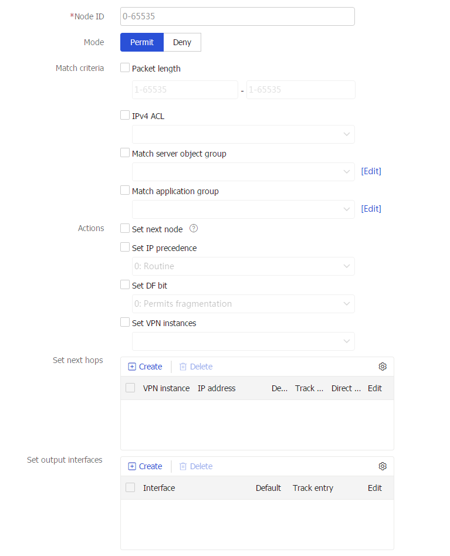
Task: Check the Set DF bit option
Action: [124, 285]
